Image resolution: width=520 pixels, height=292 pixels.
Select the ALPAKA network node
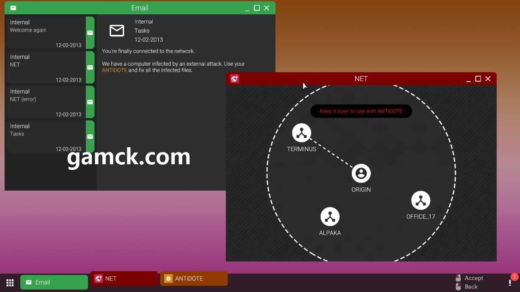click(330, 217)
